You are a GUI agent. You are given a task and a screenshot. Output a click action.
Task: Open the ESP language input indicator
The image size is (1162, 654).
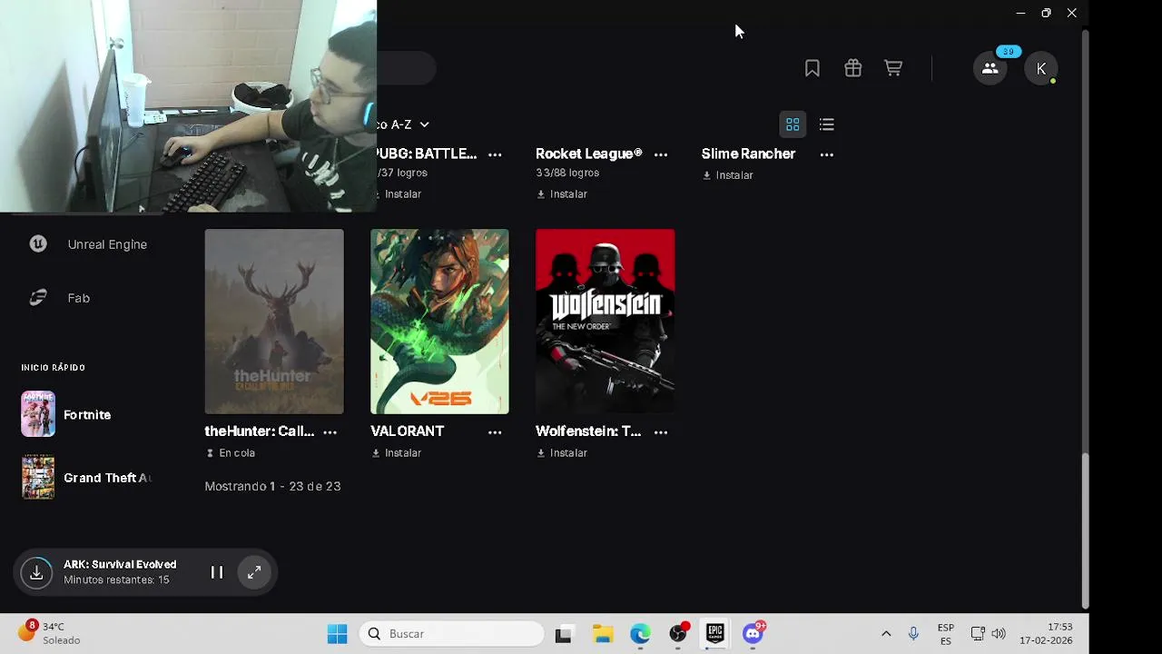point(946,634)
